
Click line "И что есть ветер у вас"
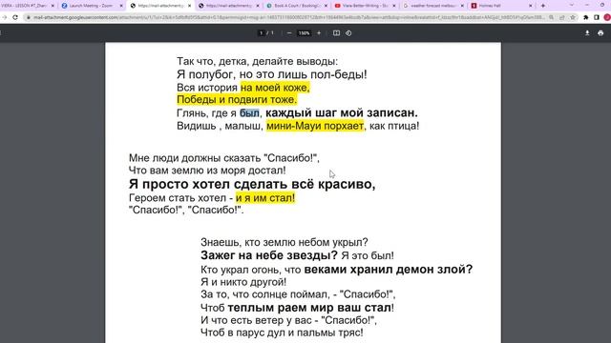coord(288,320)
